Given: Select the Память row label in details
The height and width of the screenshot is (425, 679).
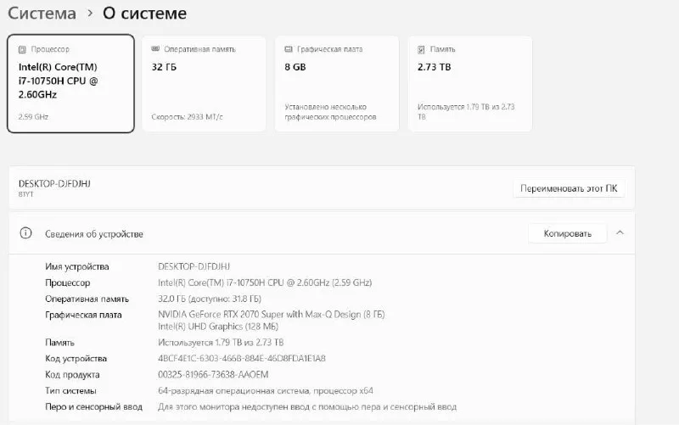Looking at the screenshot, I should pyautogui.click(x=59, y=343).
